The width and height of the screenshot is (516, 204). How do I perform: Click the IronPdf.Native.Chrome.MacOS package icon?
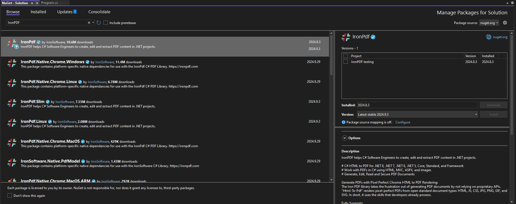(x=12, y=143)
